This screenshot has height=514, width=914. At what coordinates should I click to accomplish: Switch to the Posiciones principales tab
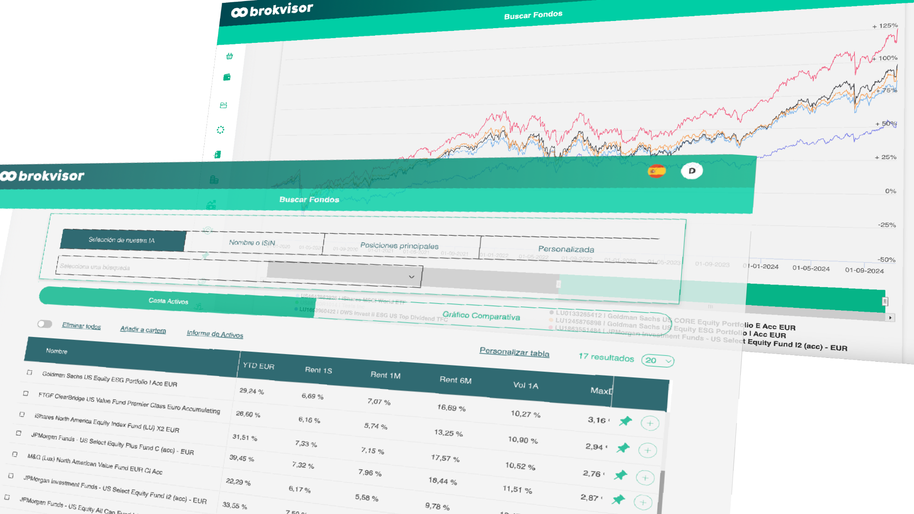click(x=399, y=246)
